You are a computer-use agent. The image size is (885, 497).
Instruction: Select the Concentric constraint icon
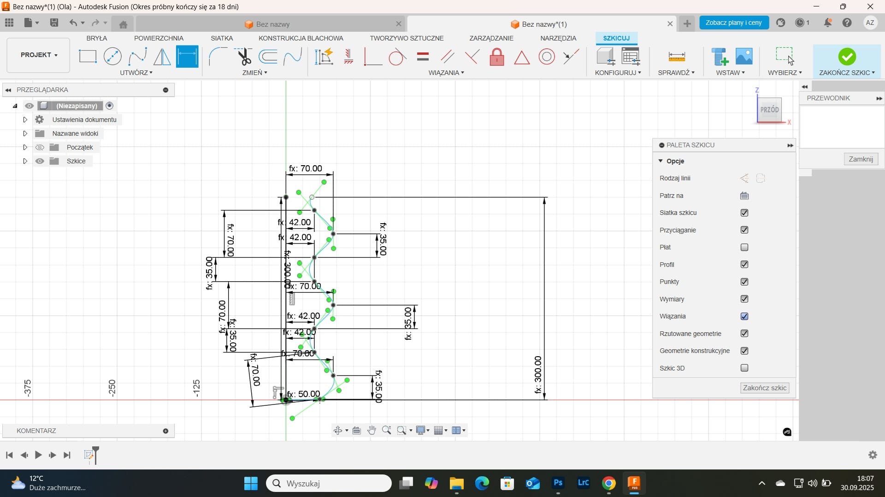pyautogui.click(x=547, y=57)
